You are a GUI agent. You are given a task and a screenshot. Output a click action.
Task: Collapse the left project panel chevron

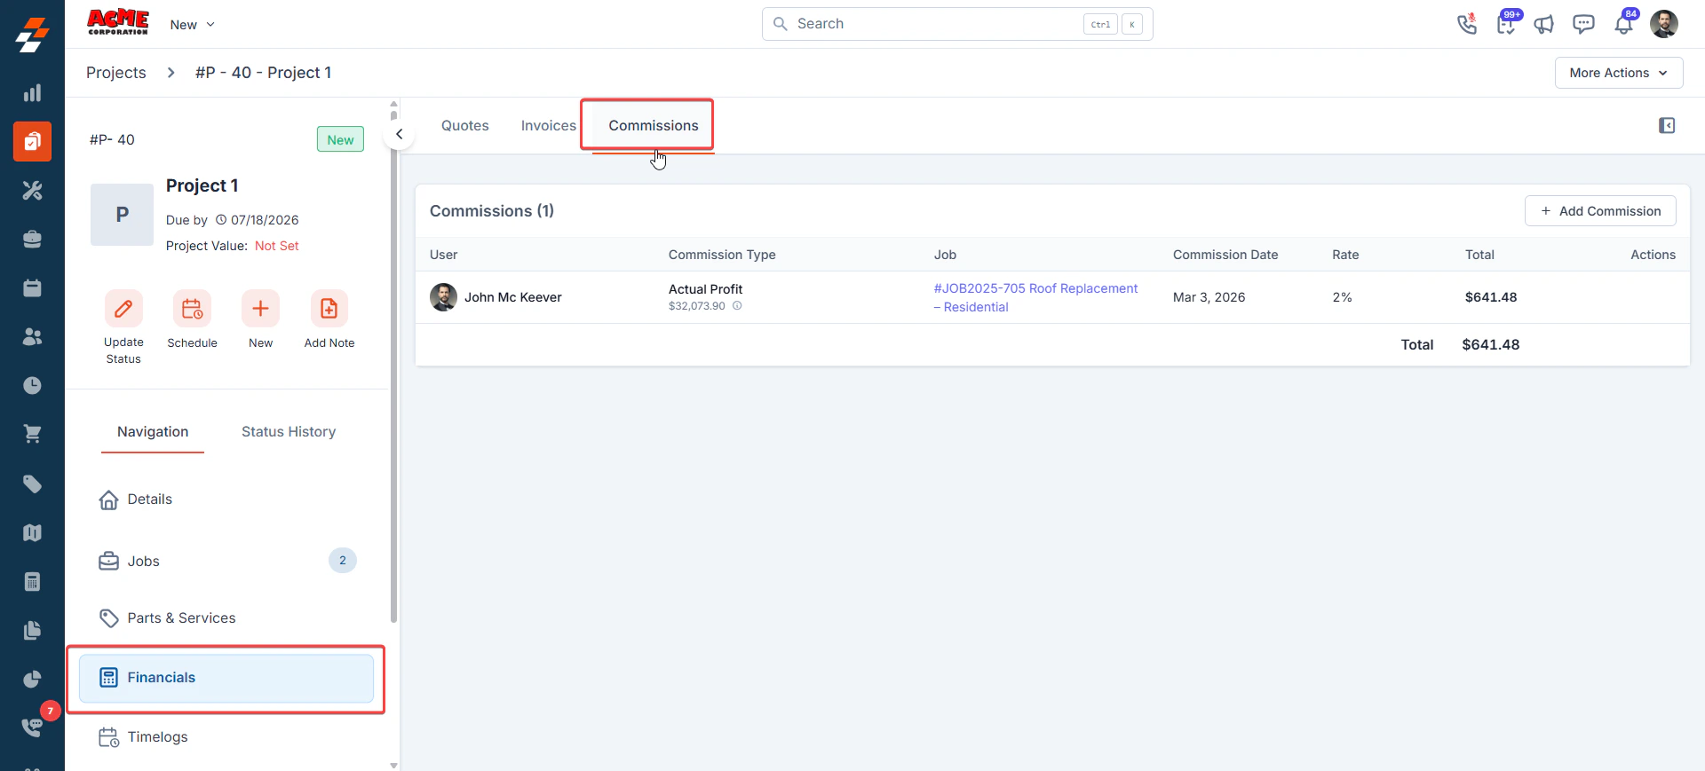click(400, 134)
